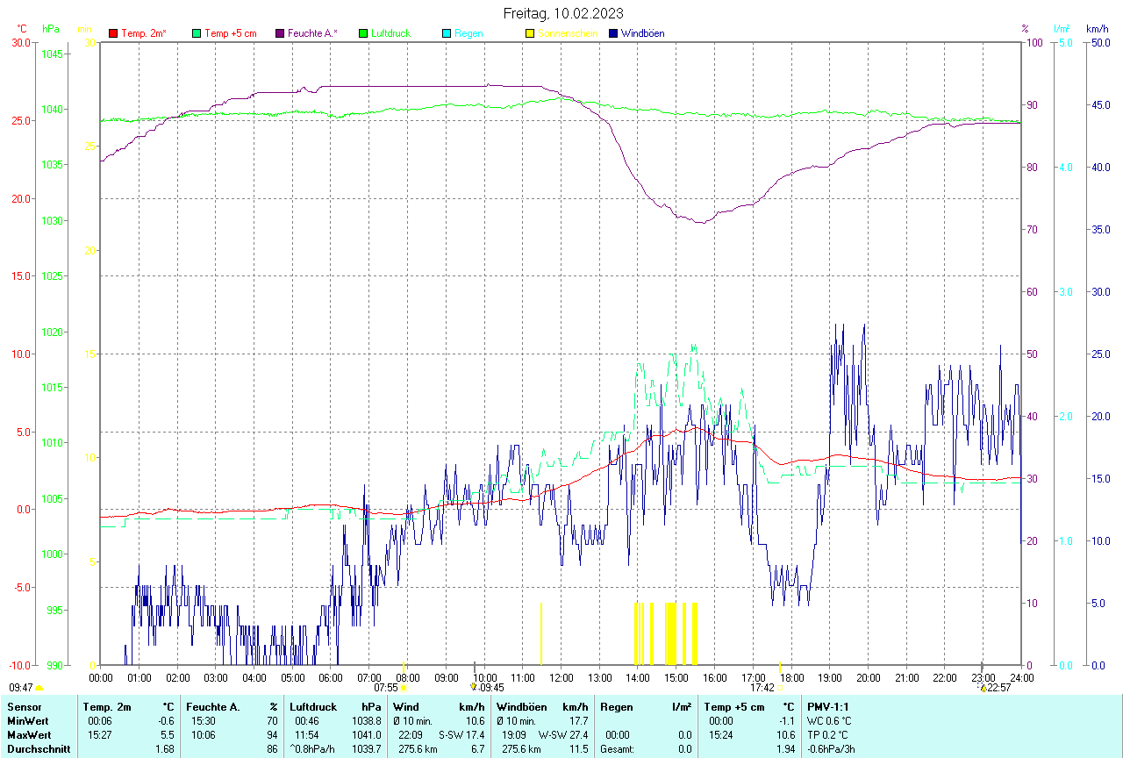Viewport: 1123px width, 758px height.
Task: Click the Luftdruck legend label
Action: point(391,33)
